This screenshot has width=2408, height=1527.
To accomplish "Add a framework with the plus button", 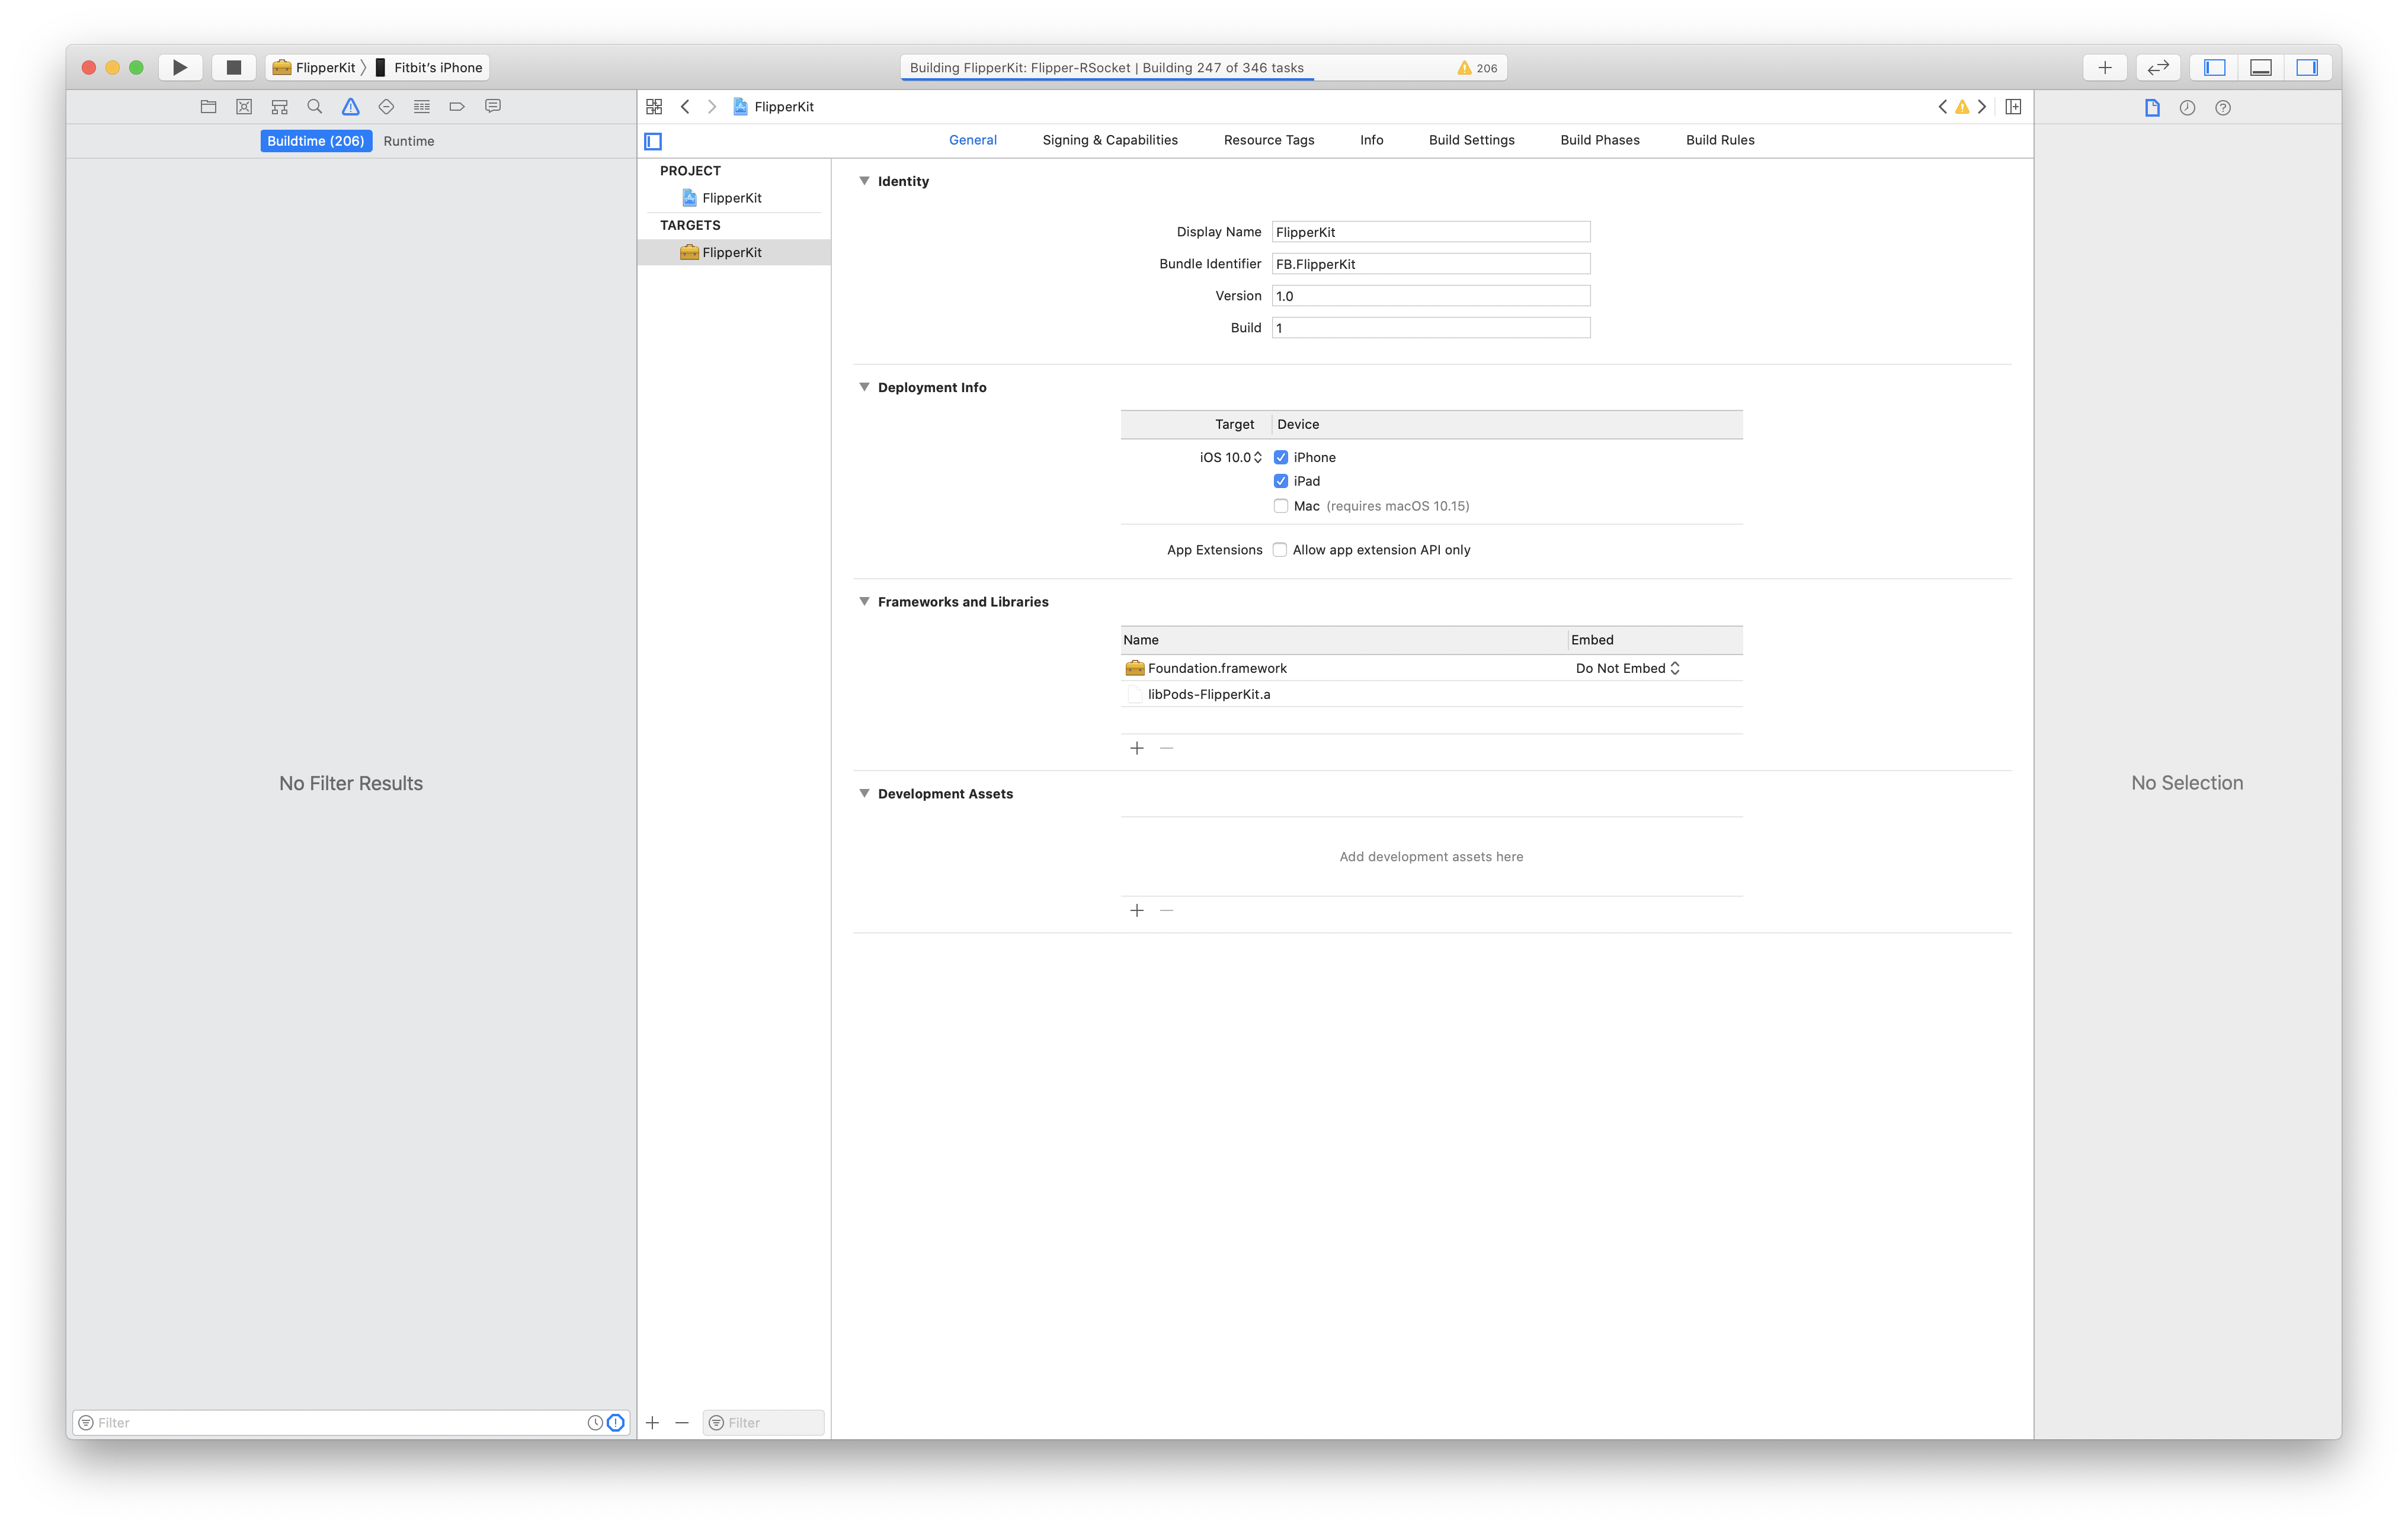I will coord(1137,748).
